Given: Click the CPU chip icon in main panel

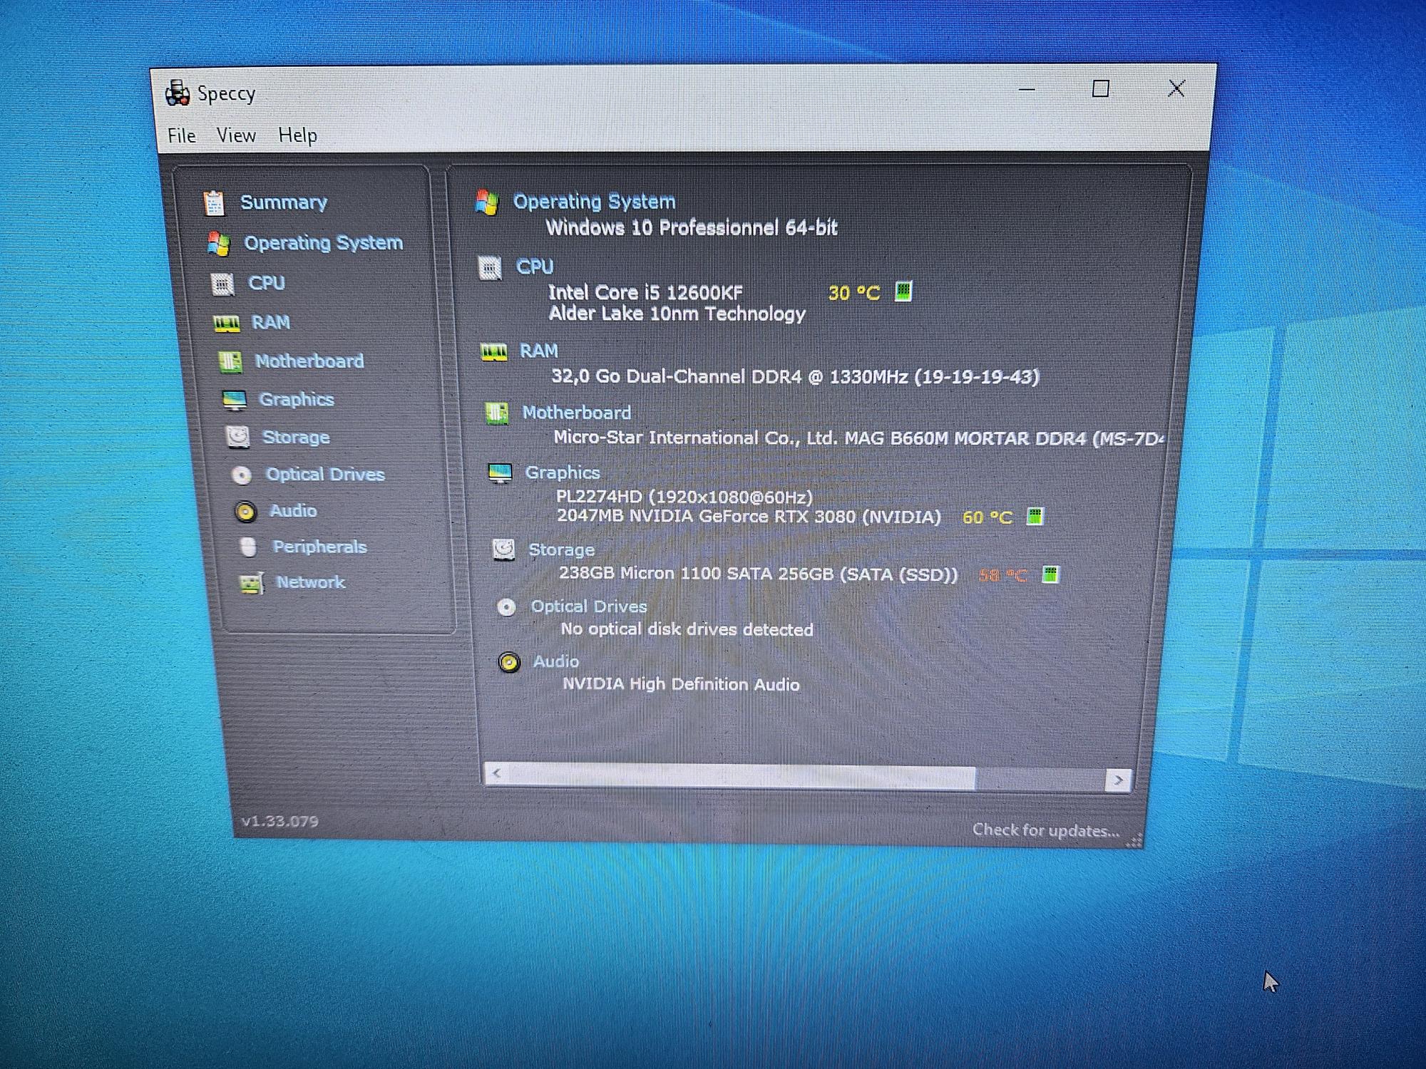Looking at the screenshot, I should tap(490, 269).
